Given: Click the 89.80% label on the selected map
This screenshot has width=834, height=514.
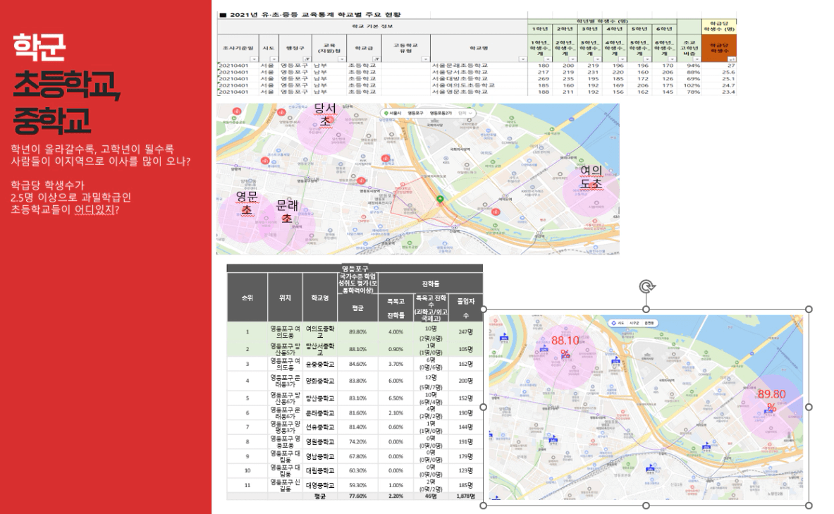Looking at the screenshot, I should 772,400.
